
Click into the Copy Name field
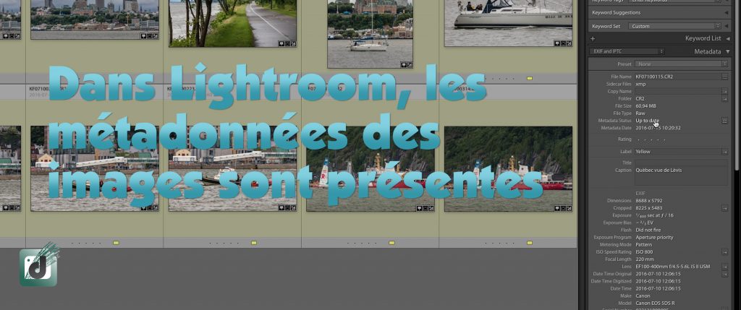pyautogui.click(x=677, y=91)
